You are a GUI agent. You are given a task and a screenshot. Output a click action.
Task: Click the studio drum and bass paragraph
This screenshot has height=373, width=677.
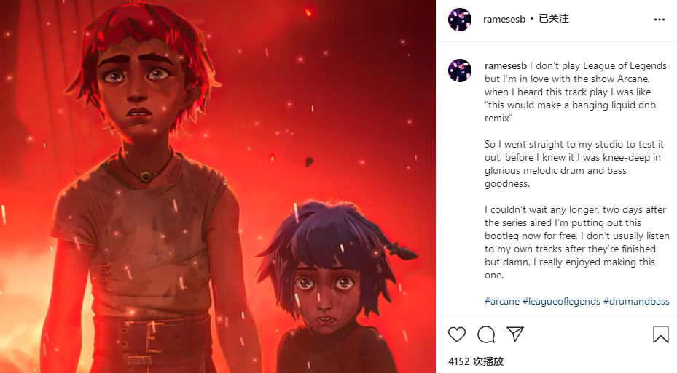[x=574, y=164]
